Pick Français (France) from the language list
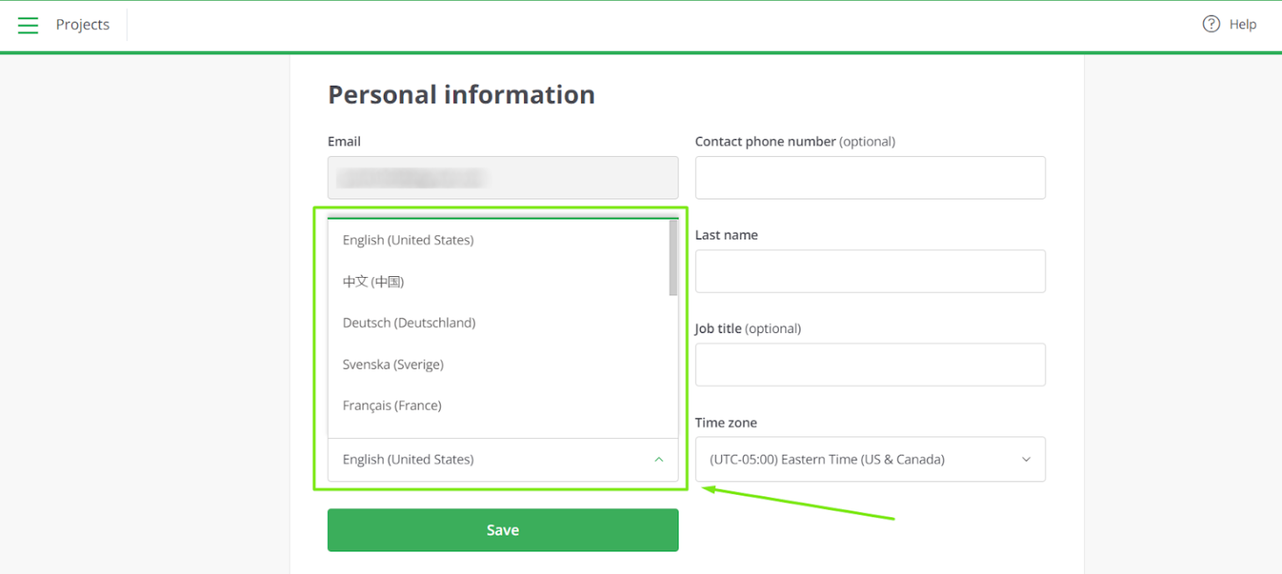Image resolution: width=1282 pixels, height=574 pixels. click(391, 405)
